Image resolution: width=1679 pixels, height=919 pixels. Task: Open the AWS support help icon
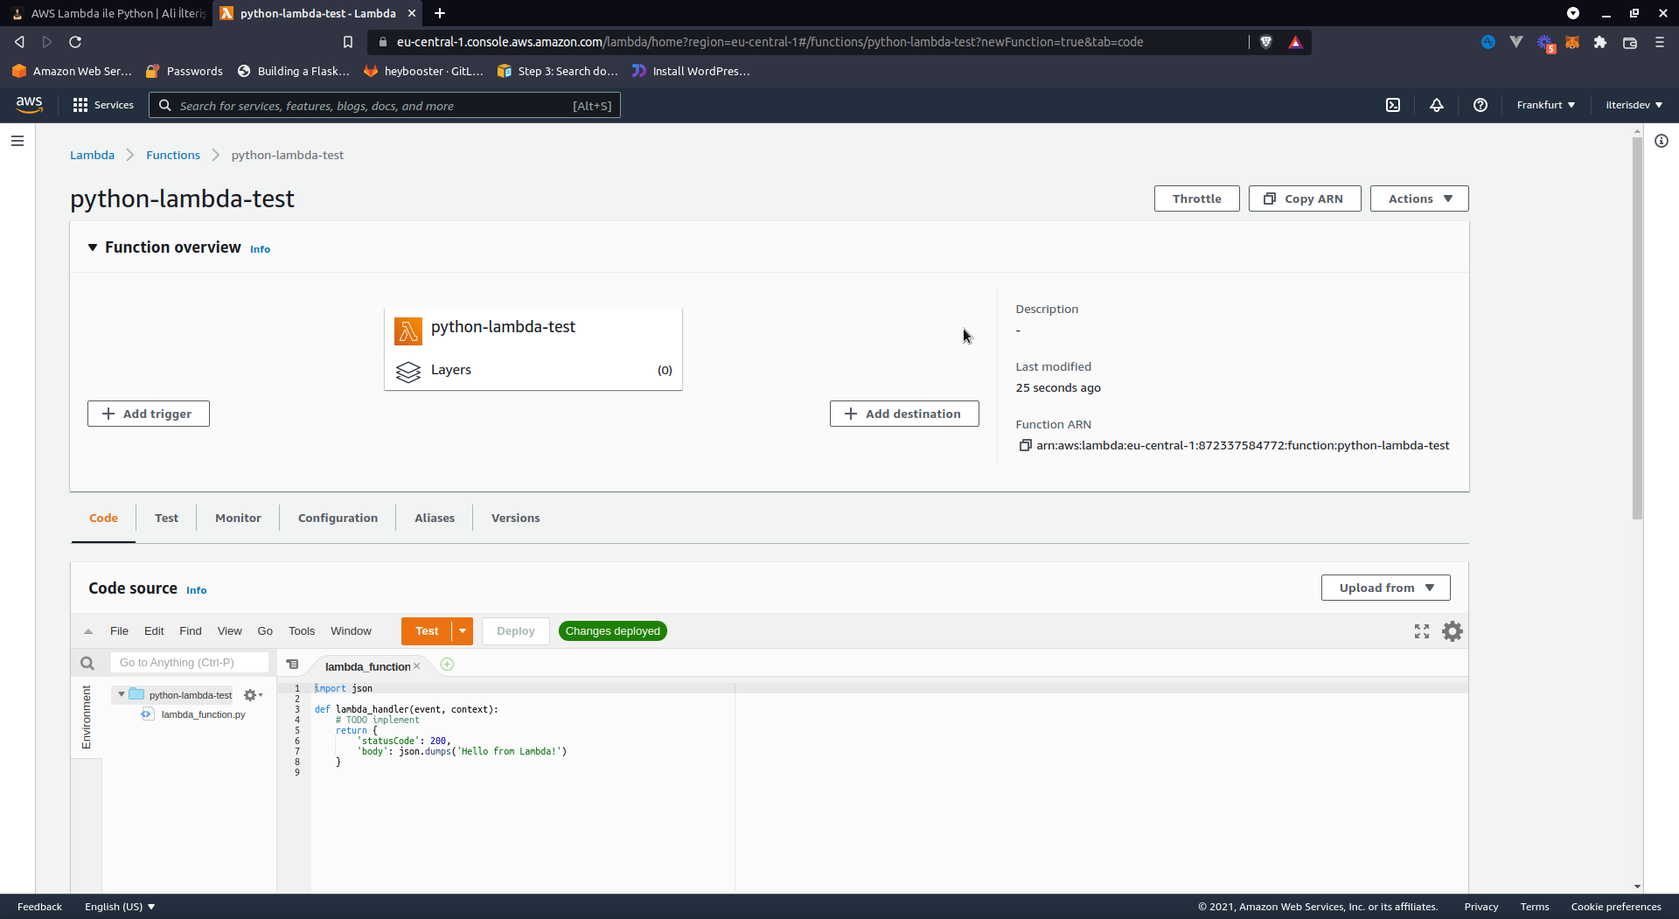pyautogui.click(x=1480, y=105)
